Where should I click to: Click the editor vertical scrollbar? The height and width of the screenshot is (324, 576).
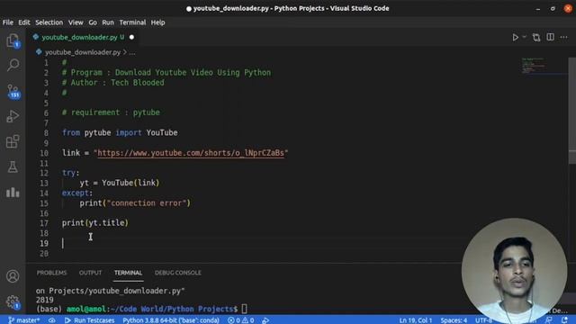pyautogui.click(x=571, y=110)
